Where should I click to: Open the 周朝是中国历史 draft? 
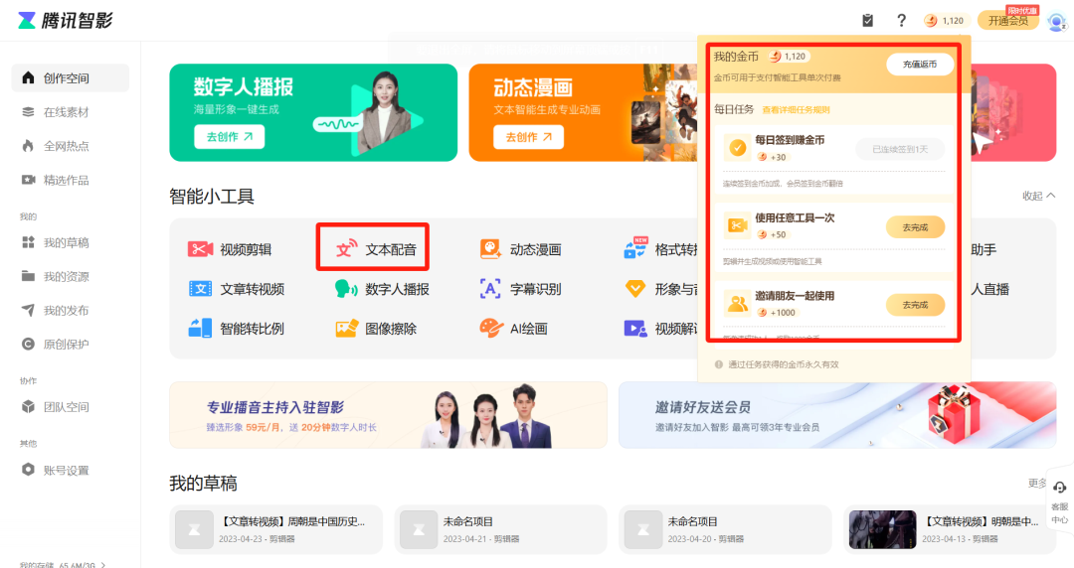[x=276, y=529]
